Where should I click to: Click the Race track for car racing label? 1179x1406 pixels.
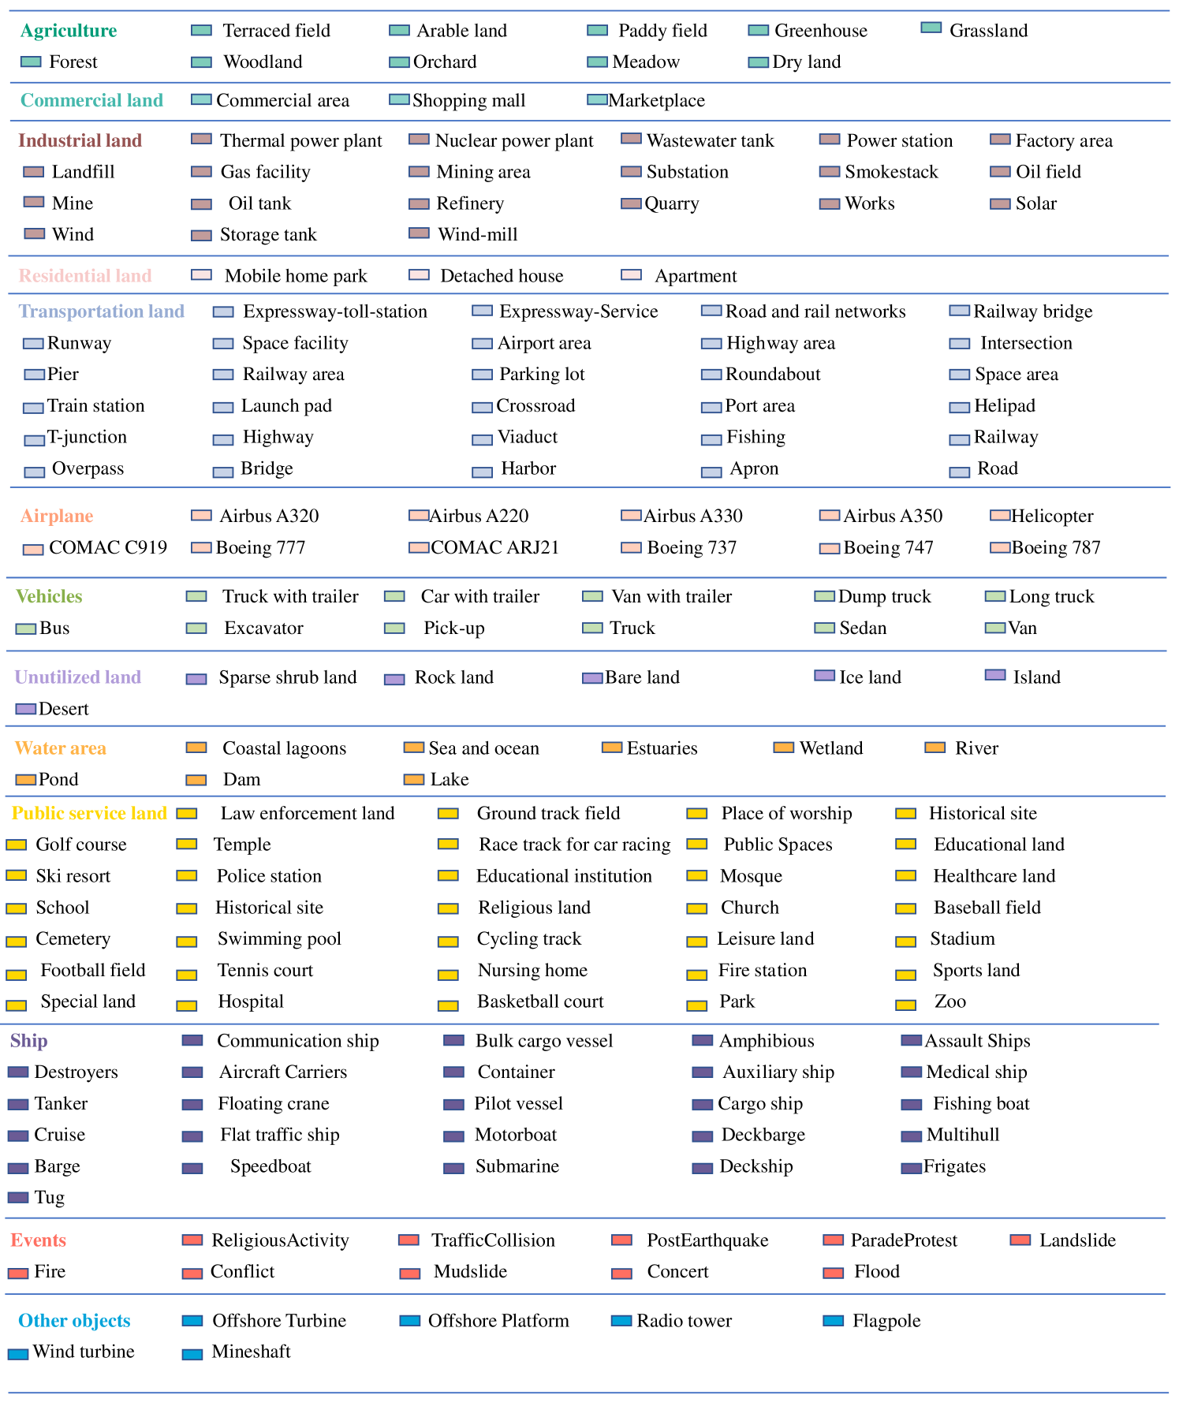point(575,845)
